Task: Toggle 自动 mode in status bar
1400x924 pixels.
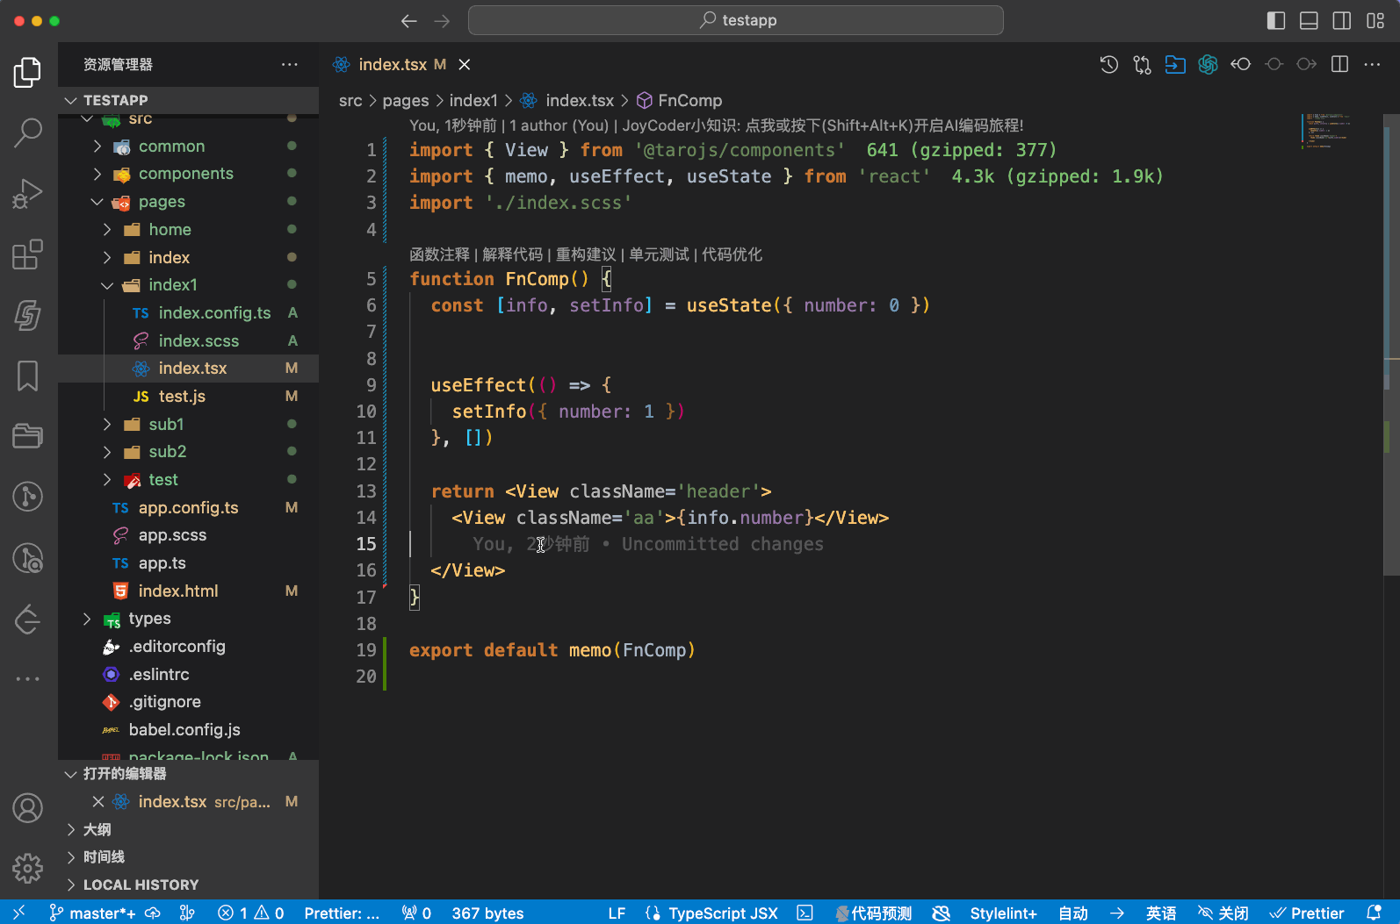Action: tap(1073, 913)
